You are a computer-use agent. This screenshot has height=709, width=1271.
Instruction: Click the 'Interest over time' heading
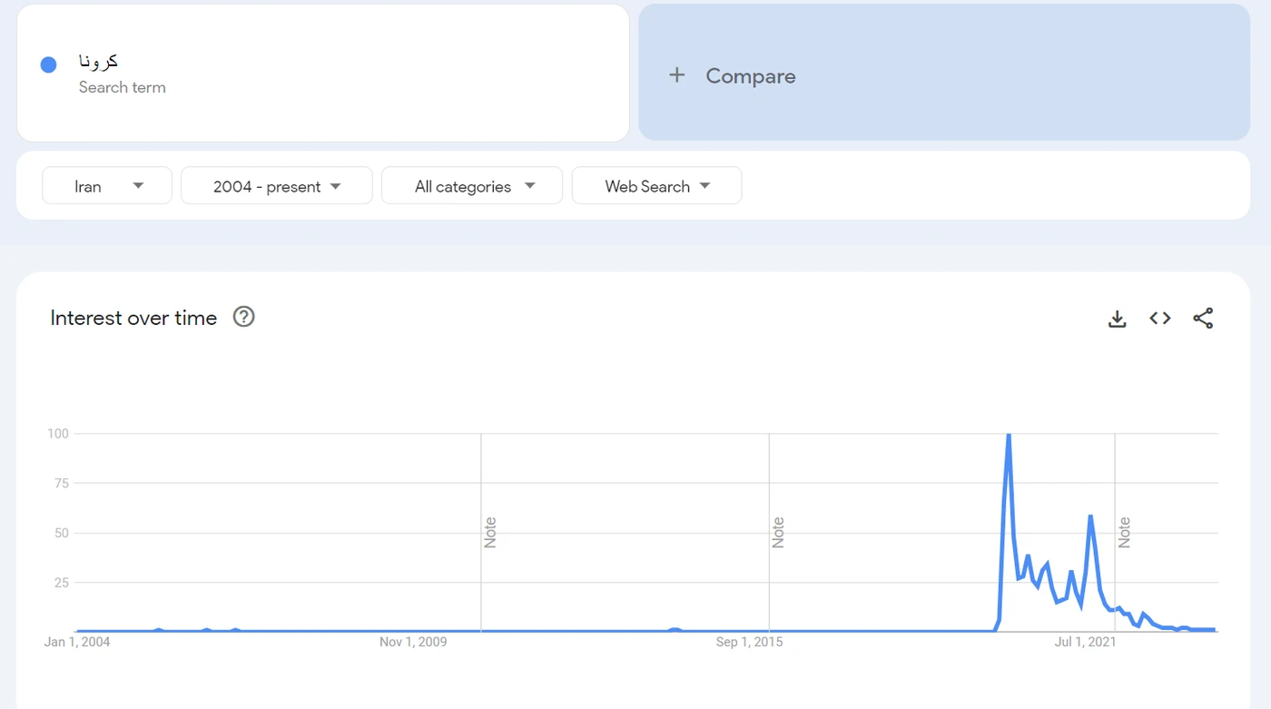click(133, 318)
